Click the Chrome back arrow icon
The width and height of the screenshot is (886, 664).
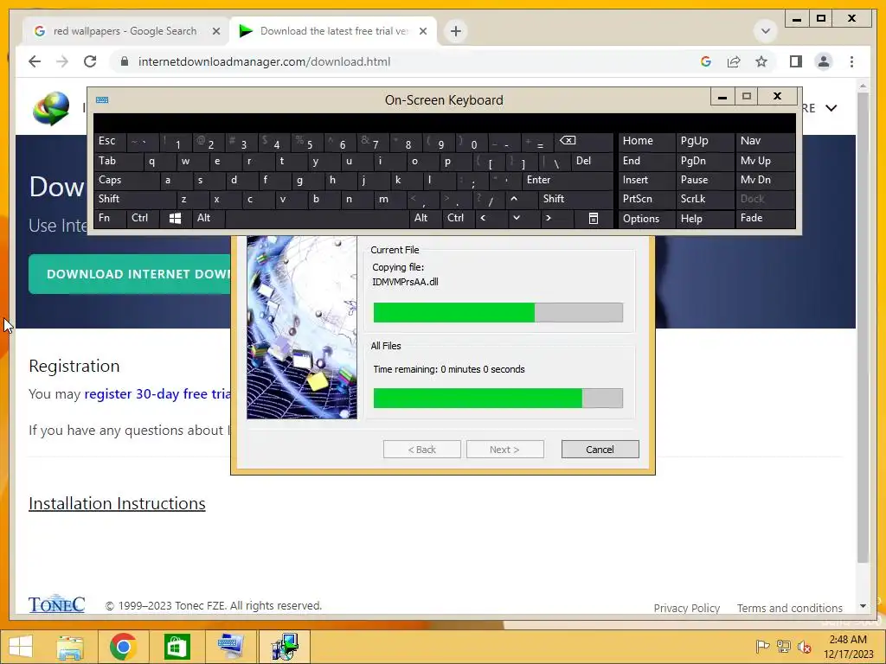coord(35,61)
